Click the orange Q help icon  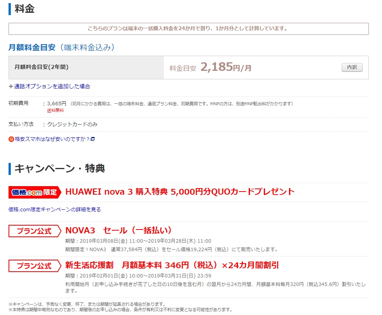pos(11,139)
